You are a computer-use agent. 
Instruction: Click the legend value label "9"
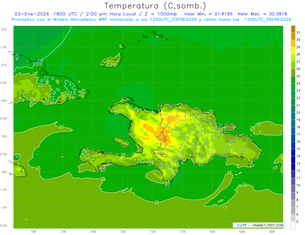[297, 193]
